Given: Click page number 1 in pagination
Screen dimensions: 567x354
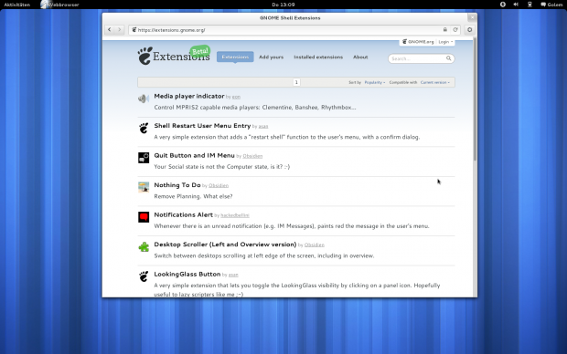Looking at the screenshot, I should [x=296, y=82].
